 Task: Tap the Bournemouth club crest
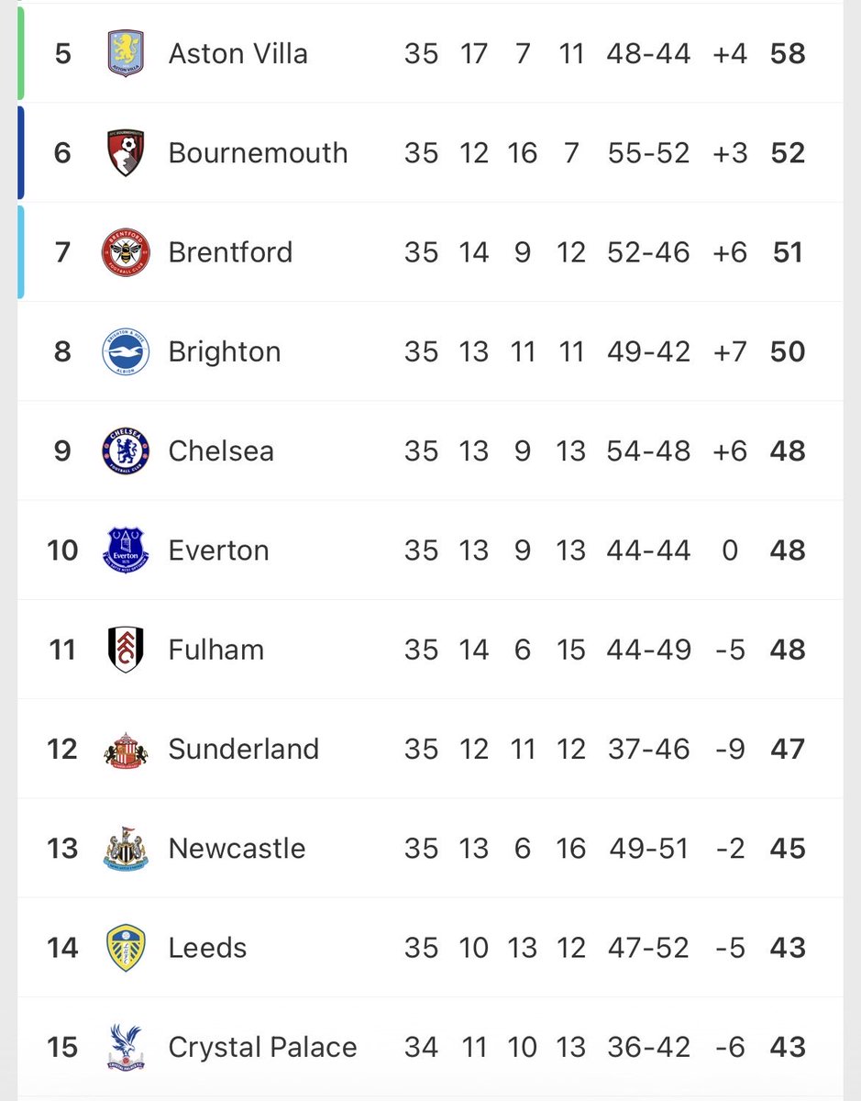126,153
